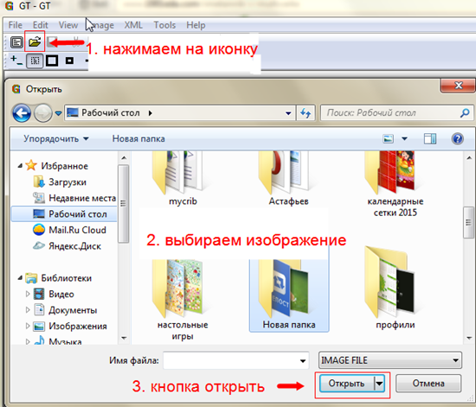Refresh the folder view with the arrows button
Viewport: 476px width, 407px height.
[306, 113]
